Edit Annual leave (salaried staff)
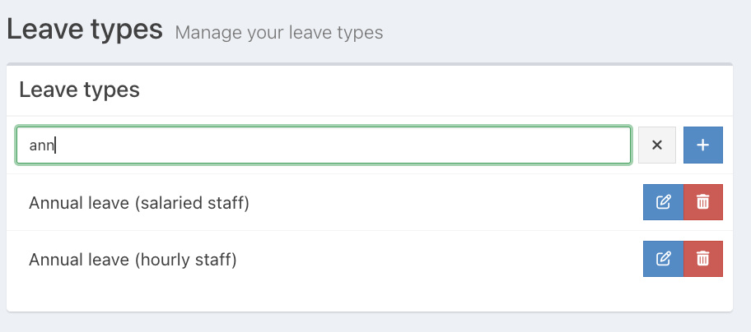The width and height of the screenshot is (751, 332). [663, 202]
